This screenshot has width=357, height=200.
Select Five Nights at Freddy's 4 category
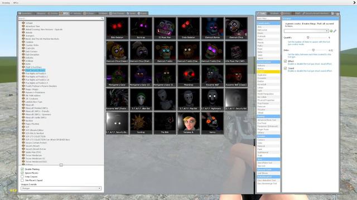click(x=37, y=83)
